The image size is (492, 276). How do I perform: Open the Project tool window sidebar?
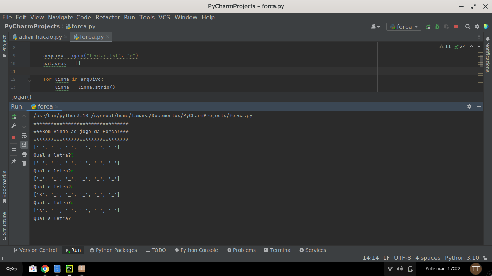tap(4, 46)
